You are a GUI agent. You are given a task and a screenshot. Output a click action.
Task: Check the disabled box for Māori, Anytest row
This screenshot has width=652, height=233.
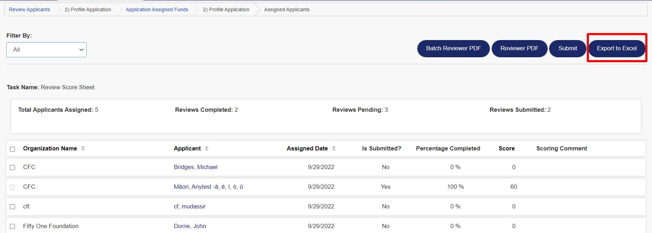click(12, 187)
